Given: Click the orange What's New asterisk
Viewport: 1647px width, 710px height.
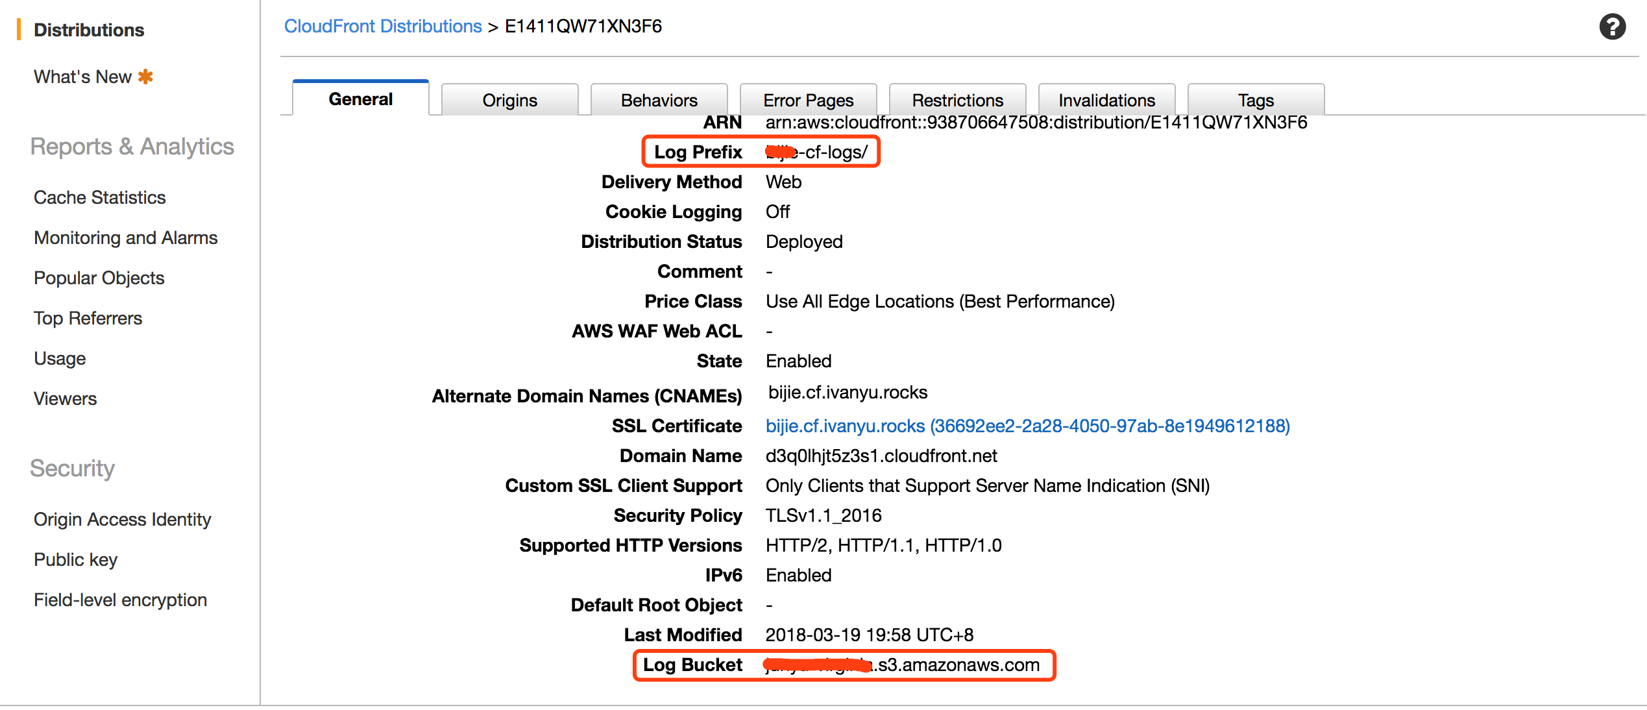Looking at the screenshot, I should coord(146,77).
